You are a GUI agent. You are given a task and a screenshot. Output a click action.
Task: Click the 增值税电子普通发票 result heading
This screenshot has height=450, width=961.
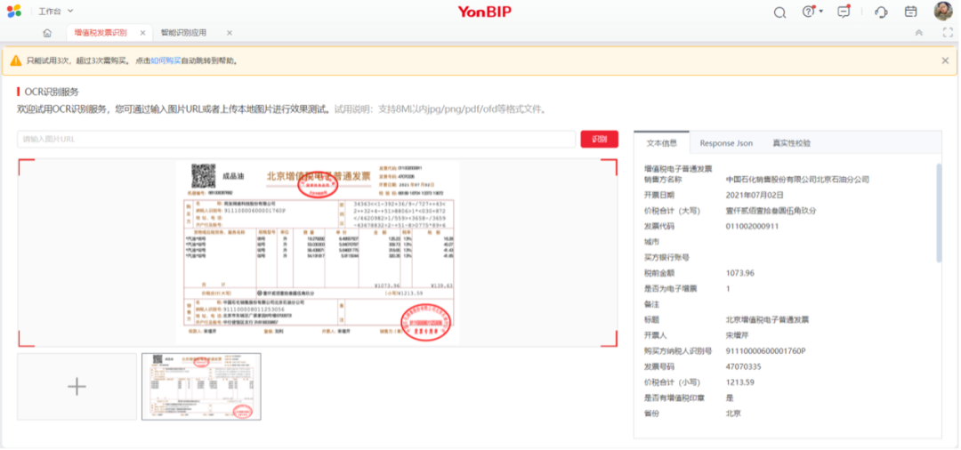click(678, 168)
